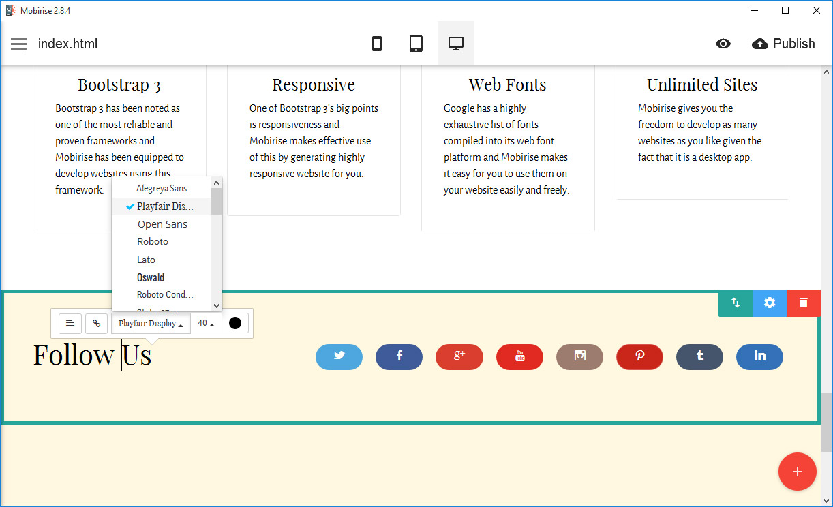
Task: Click the Twitter social button
Action: click(339, 357)
